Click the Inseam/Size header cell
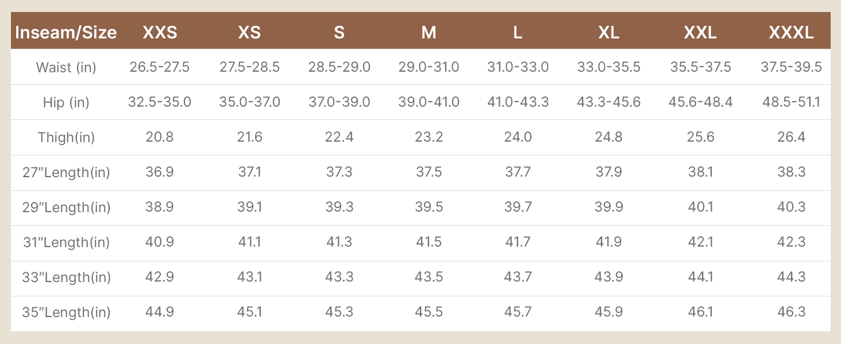 (x=66, y=32)
